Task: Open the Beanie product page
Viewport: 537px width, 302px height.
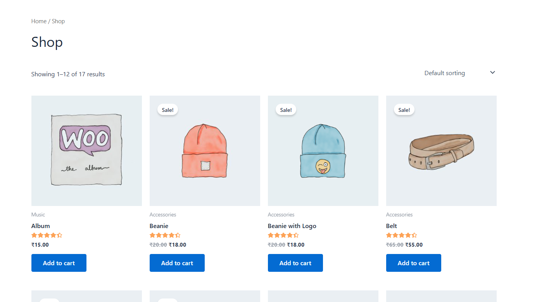Action: [x=159, y=226]
